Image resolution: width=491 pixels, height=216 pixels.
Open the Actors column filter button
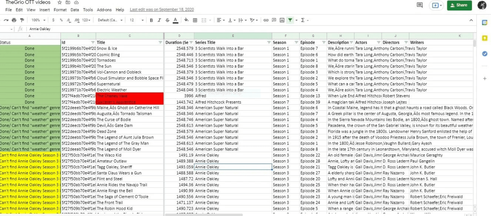click(378, 42)
